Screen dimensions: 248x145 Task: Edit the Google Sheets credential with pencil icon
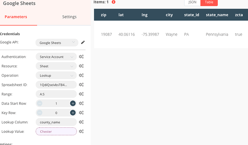pyautogui.click(x=83, y=42)
